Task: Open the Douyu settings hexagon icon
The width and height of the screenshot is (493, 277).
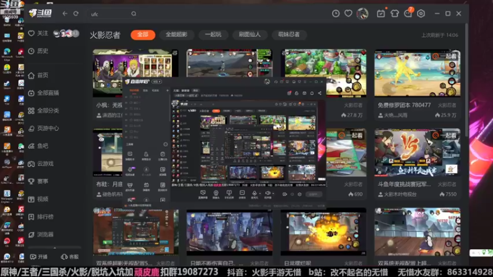Action: click(421, 14)
